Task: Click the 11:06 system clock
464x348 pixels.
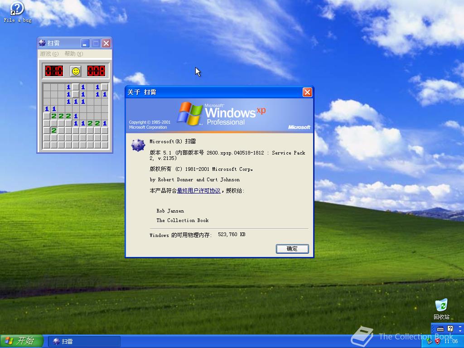Action: click(451, 342)
